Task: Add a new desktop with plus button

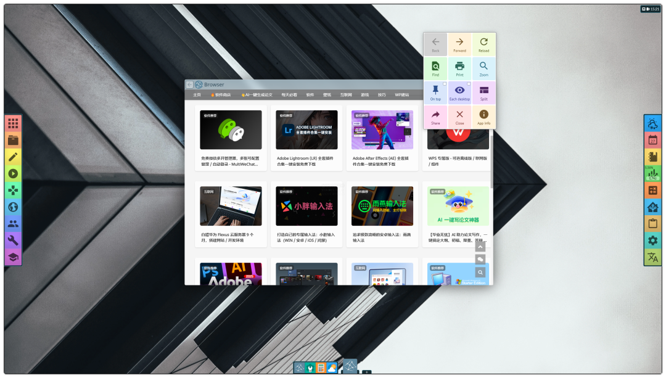Action: point(366,372)
